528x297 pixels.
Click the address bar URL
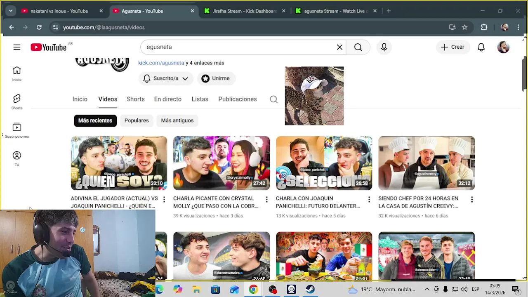point(104,27)
